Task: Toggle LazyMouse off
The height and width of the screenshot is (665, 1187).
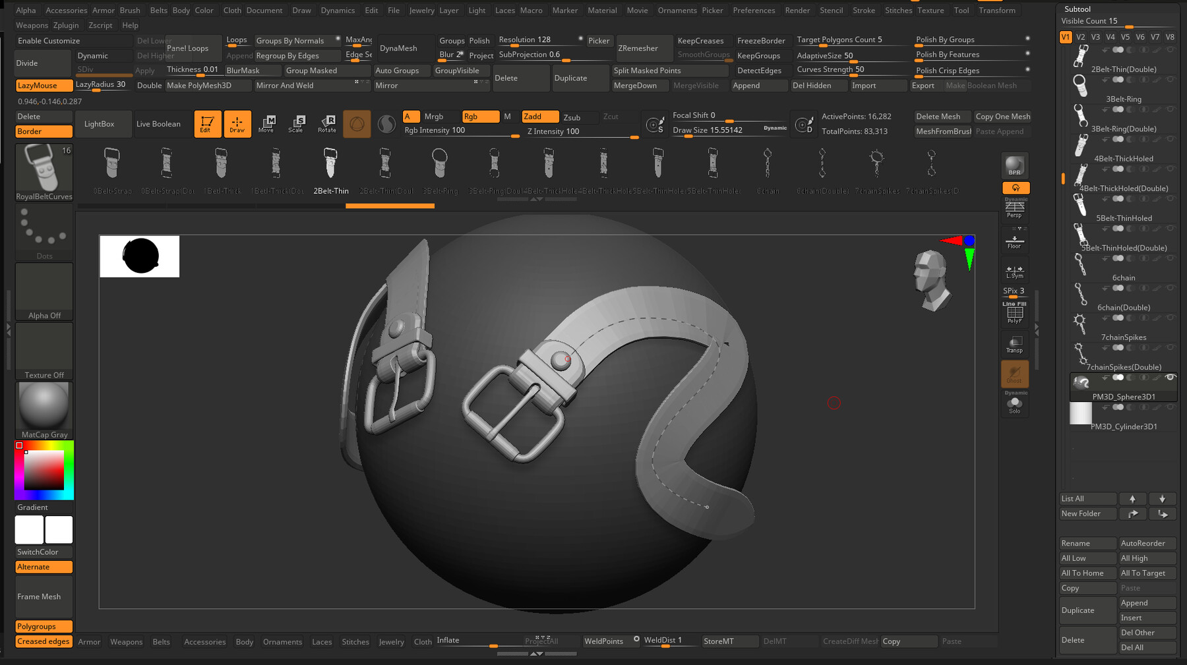Action: click(x=44, y=86)
